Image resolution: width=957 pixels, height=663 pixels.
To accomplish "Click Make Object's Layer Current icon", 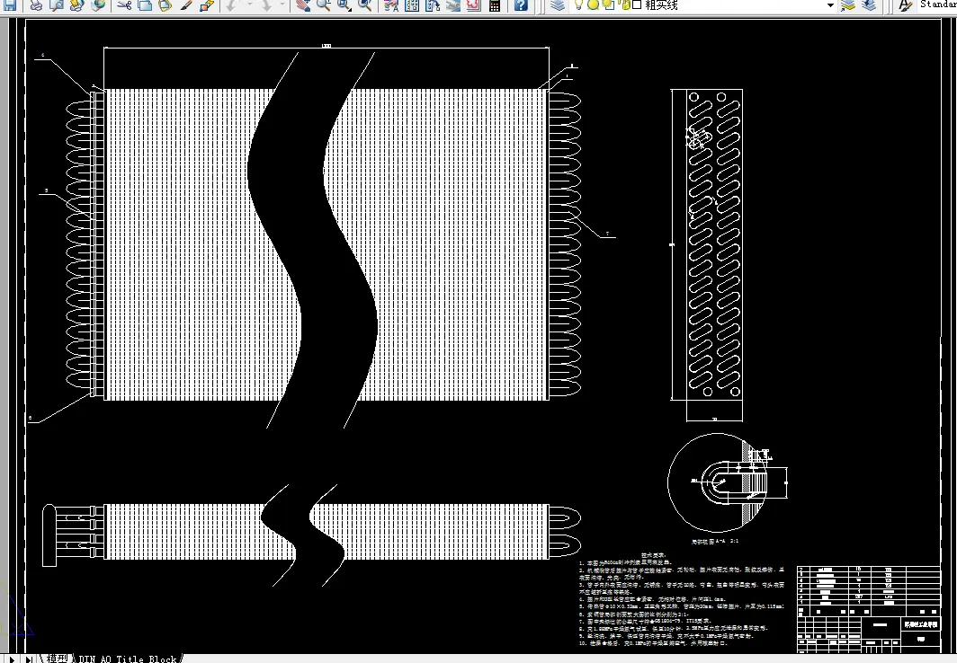I will coord(848,4).
